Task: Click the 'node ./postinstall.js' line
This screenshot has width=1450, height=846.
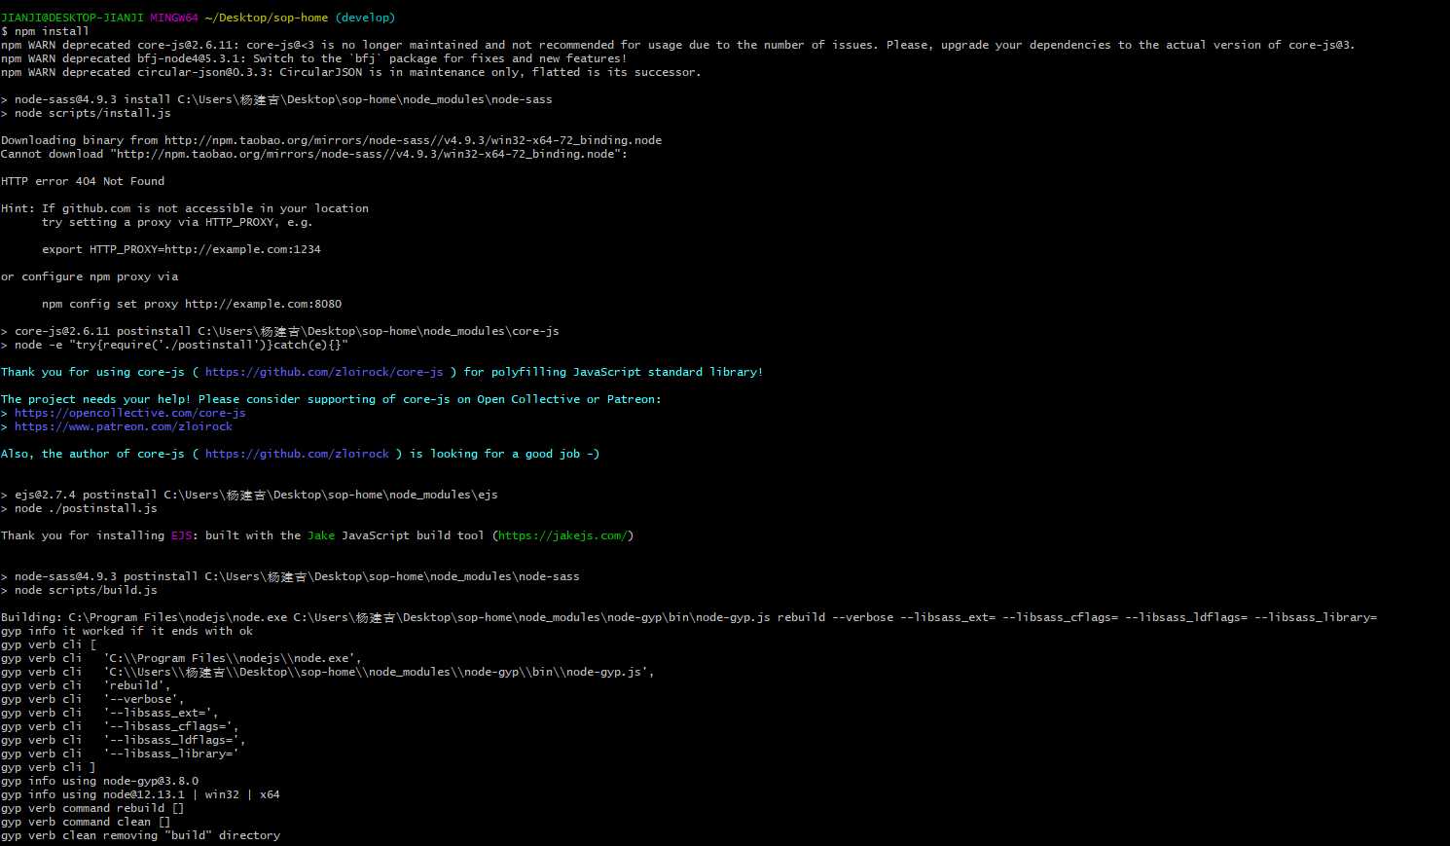Action: point(79,508)
